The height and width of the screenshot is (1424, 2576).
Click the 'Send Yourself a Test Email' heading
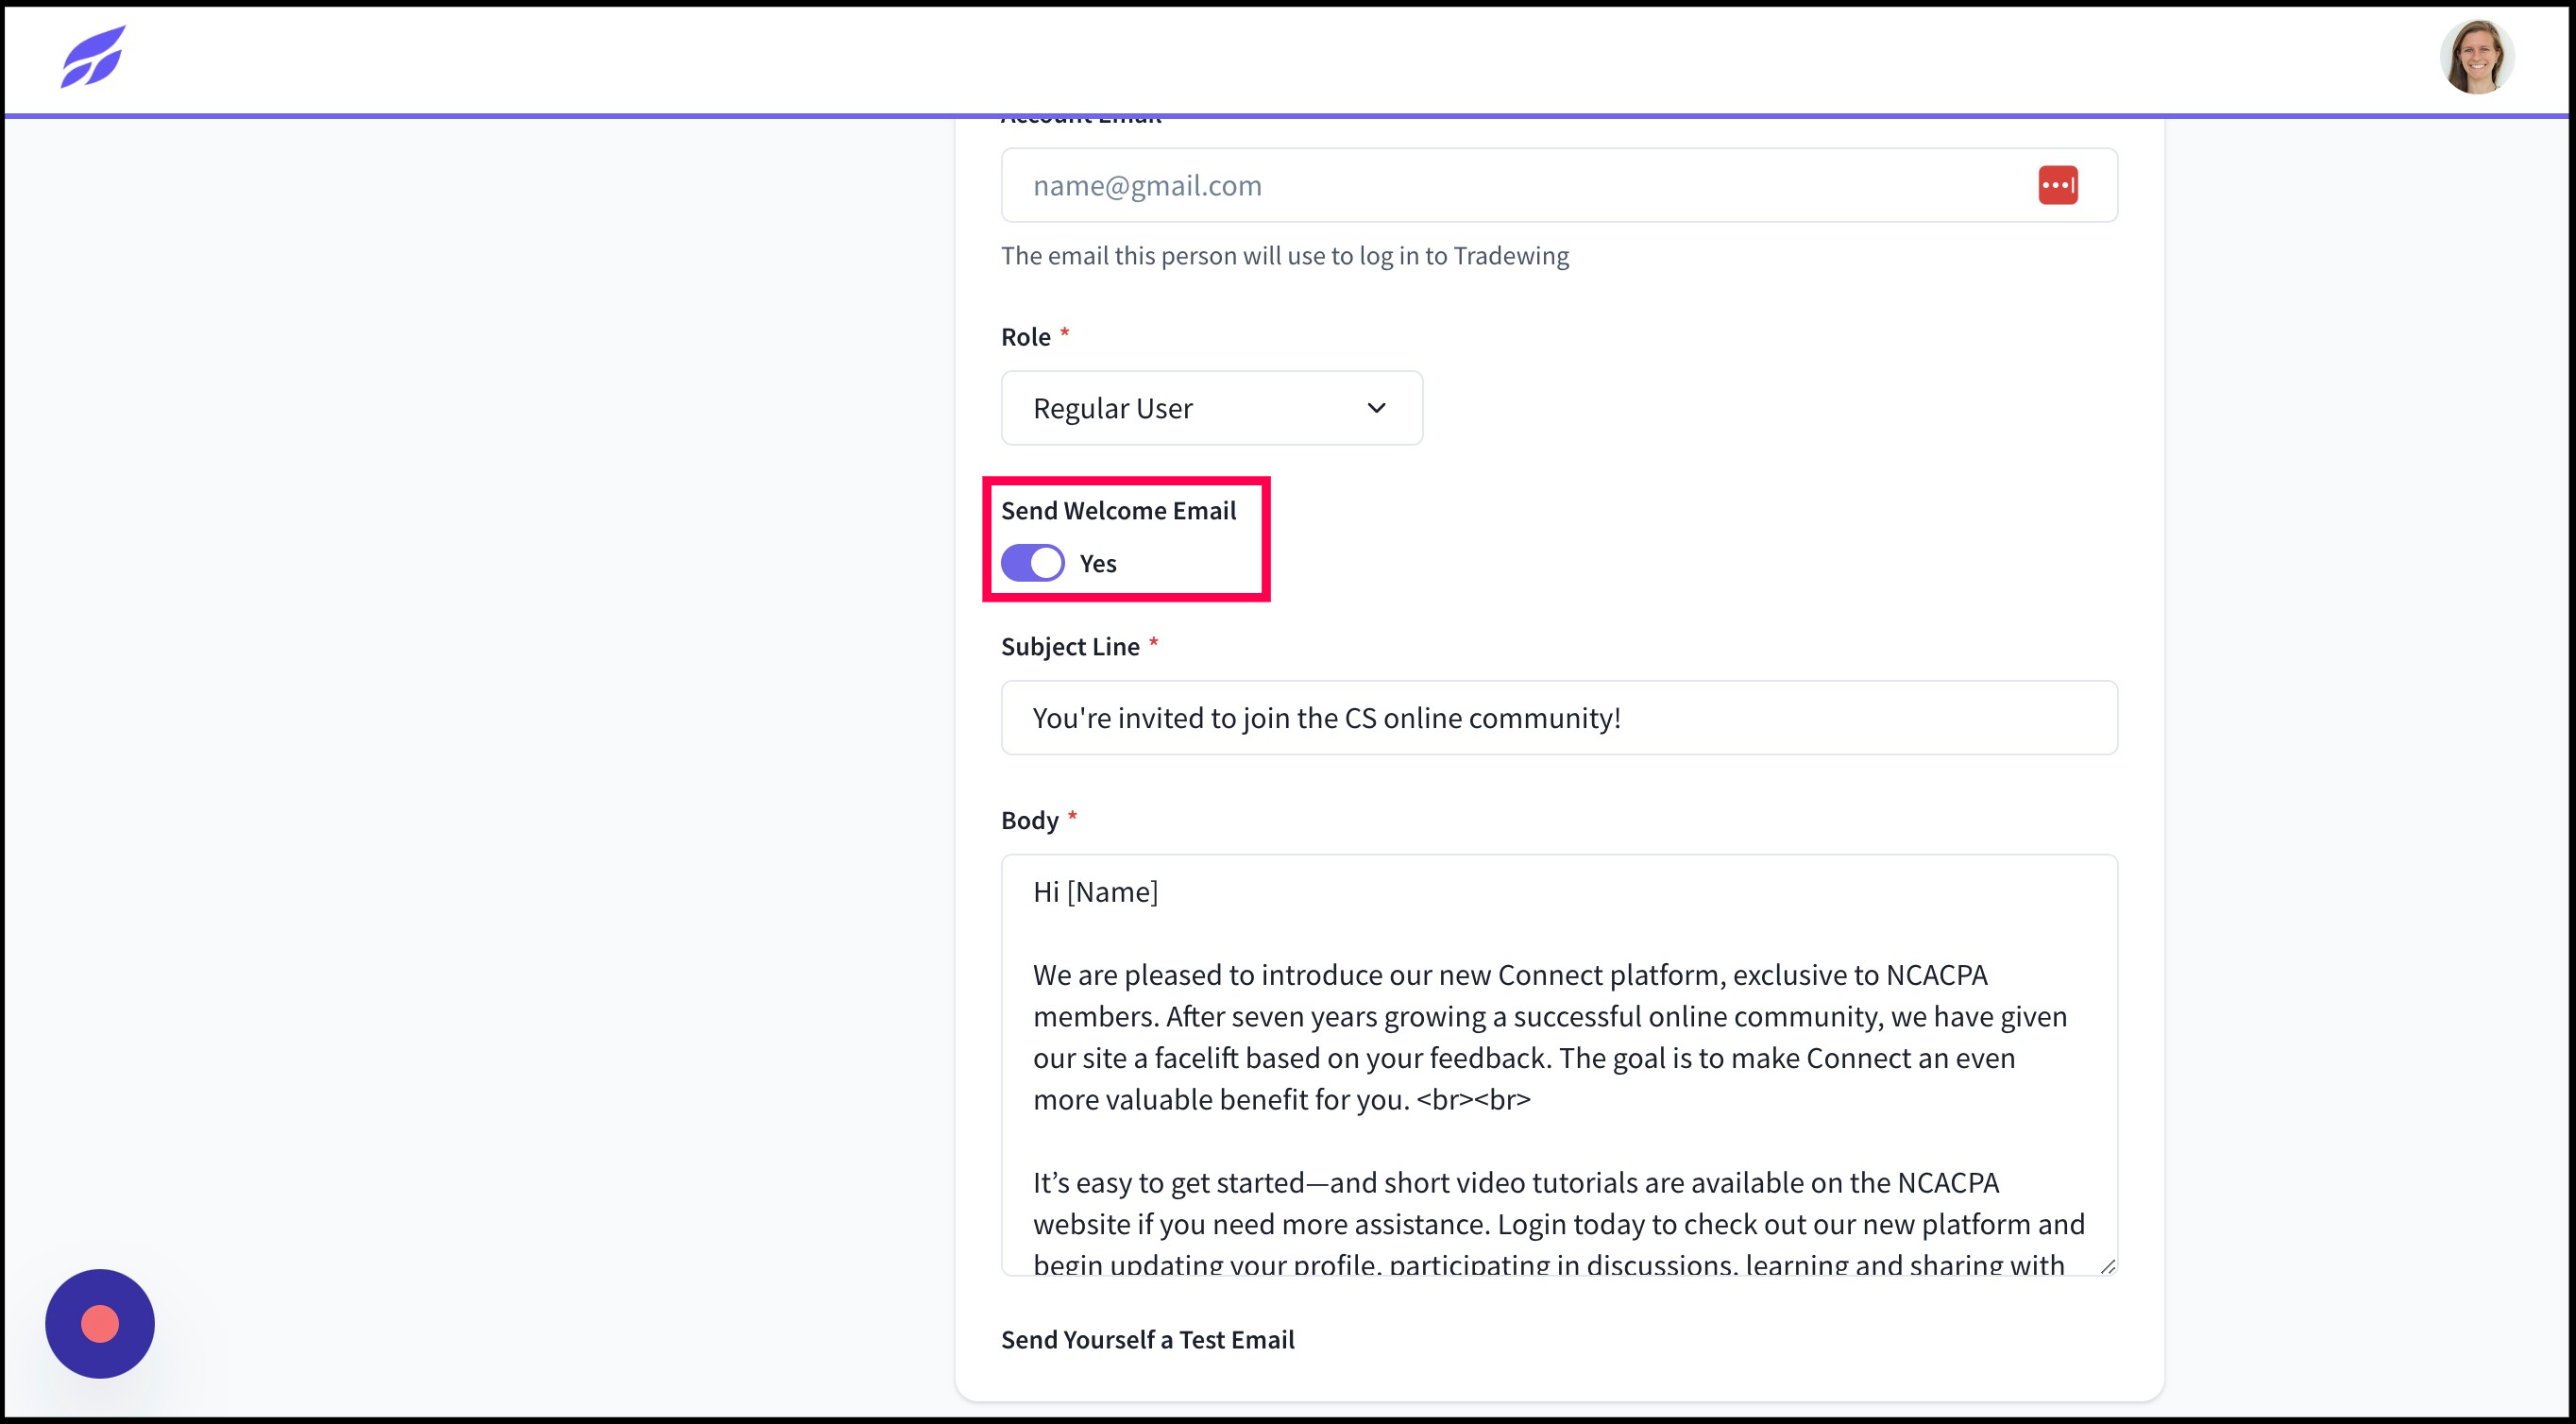(1147, 1340)
